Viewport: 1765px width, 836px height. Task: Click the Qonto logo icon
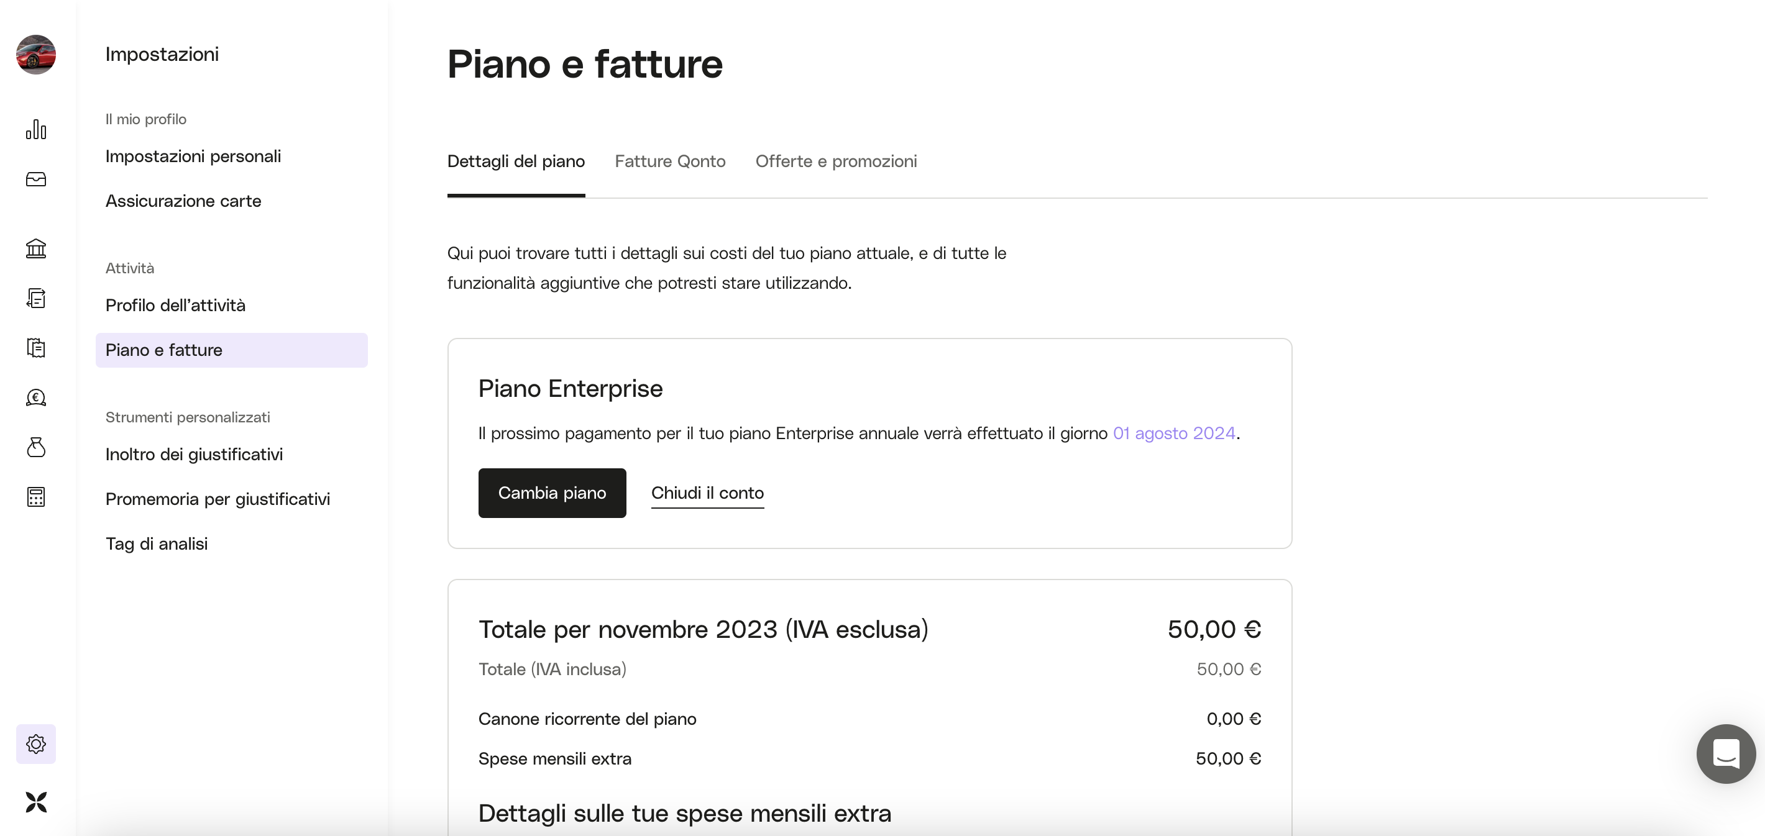pyautogui.click(x=35, y=802)
